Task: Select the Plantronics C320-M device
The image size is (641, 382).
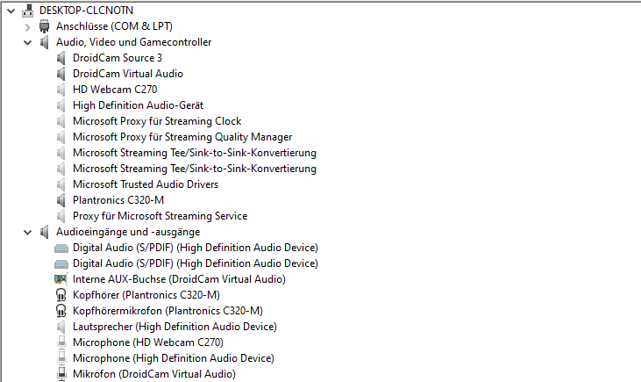Action: click(x=118, y=200)
